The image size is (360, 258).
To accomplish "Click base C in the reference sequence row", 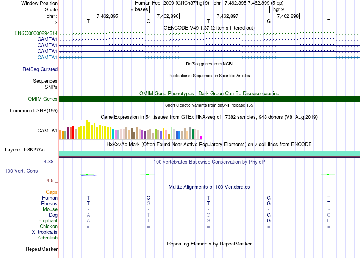I will click(x=148, y=21).
